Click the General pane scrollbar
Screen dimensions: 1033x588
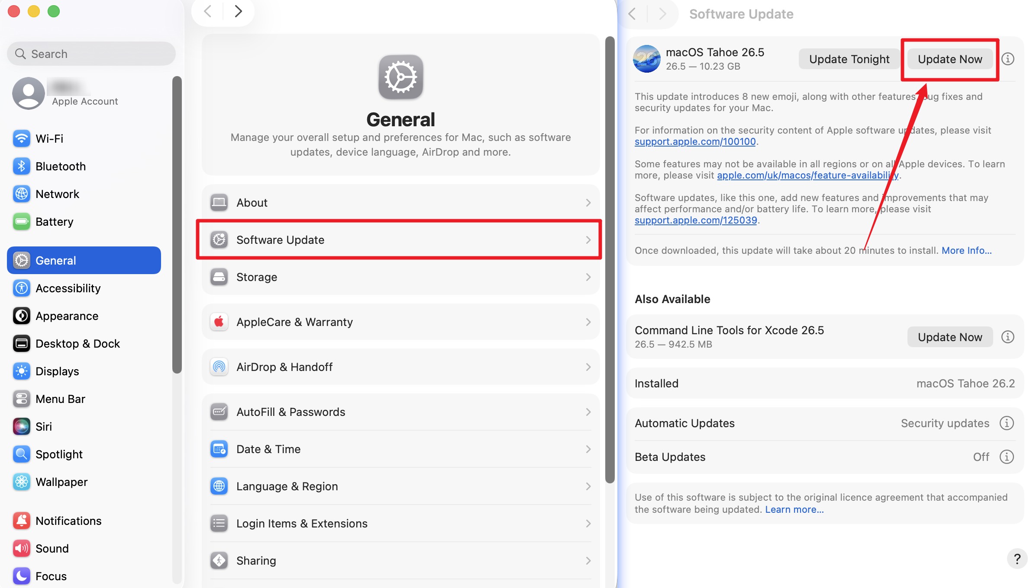(x=610, y=259)
